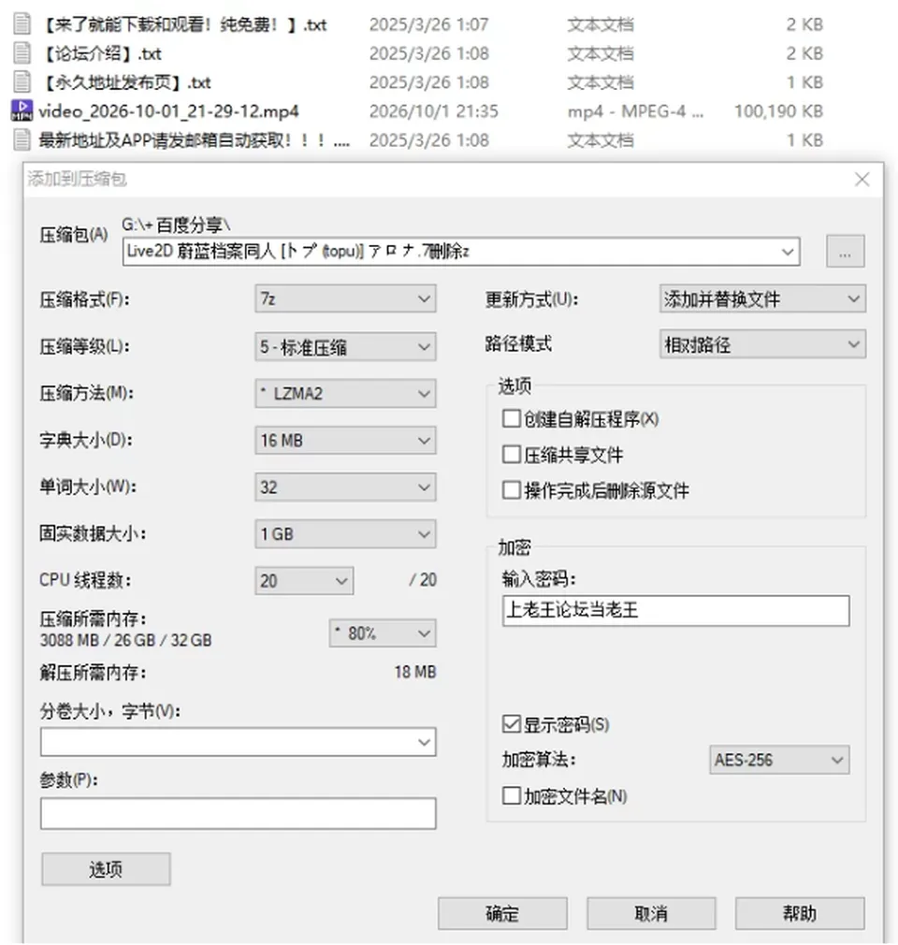Open the 字典大小 16 MB dropdown
Screen dimensions: 898x945
click(x=345, y=441)
